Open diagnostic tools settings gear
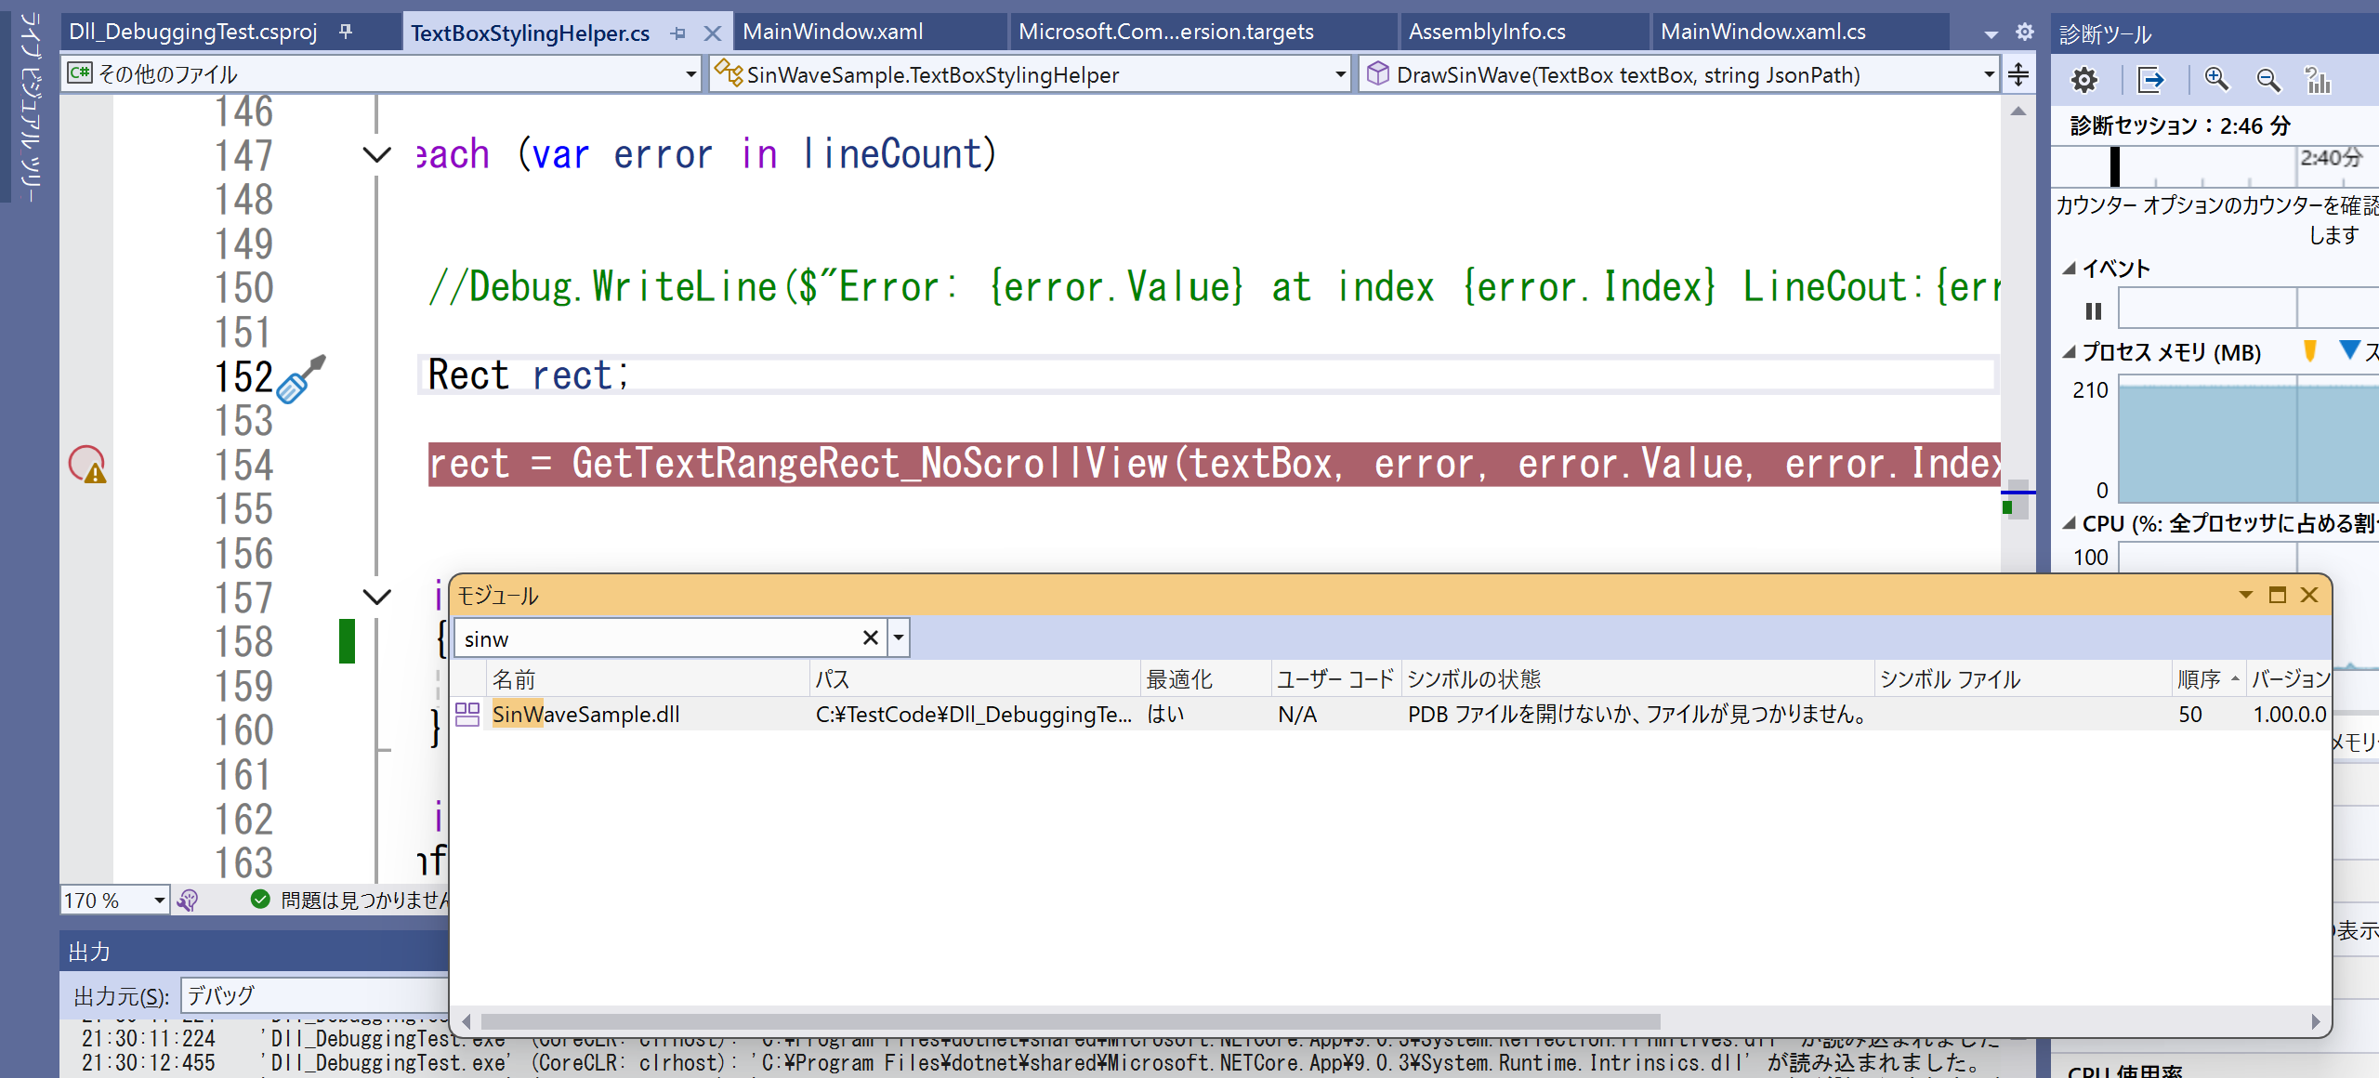2379x1078 pixels. coord(2084,80)
